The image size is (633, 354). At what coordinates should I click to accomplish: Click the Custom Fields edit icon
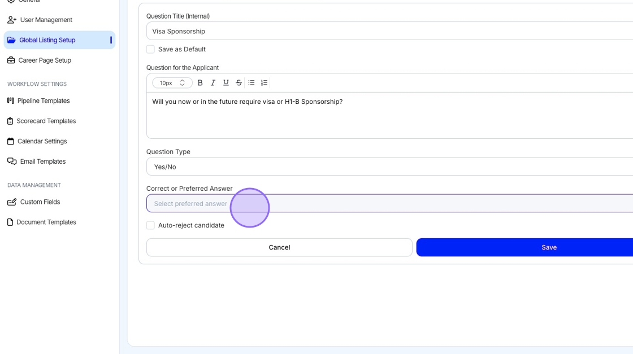12,202
